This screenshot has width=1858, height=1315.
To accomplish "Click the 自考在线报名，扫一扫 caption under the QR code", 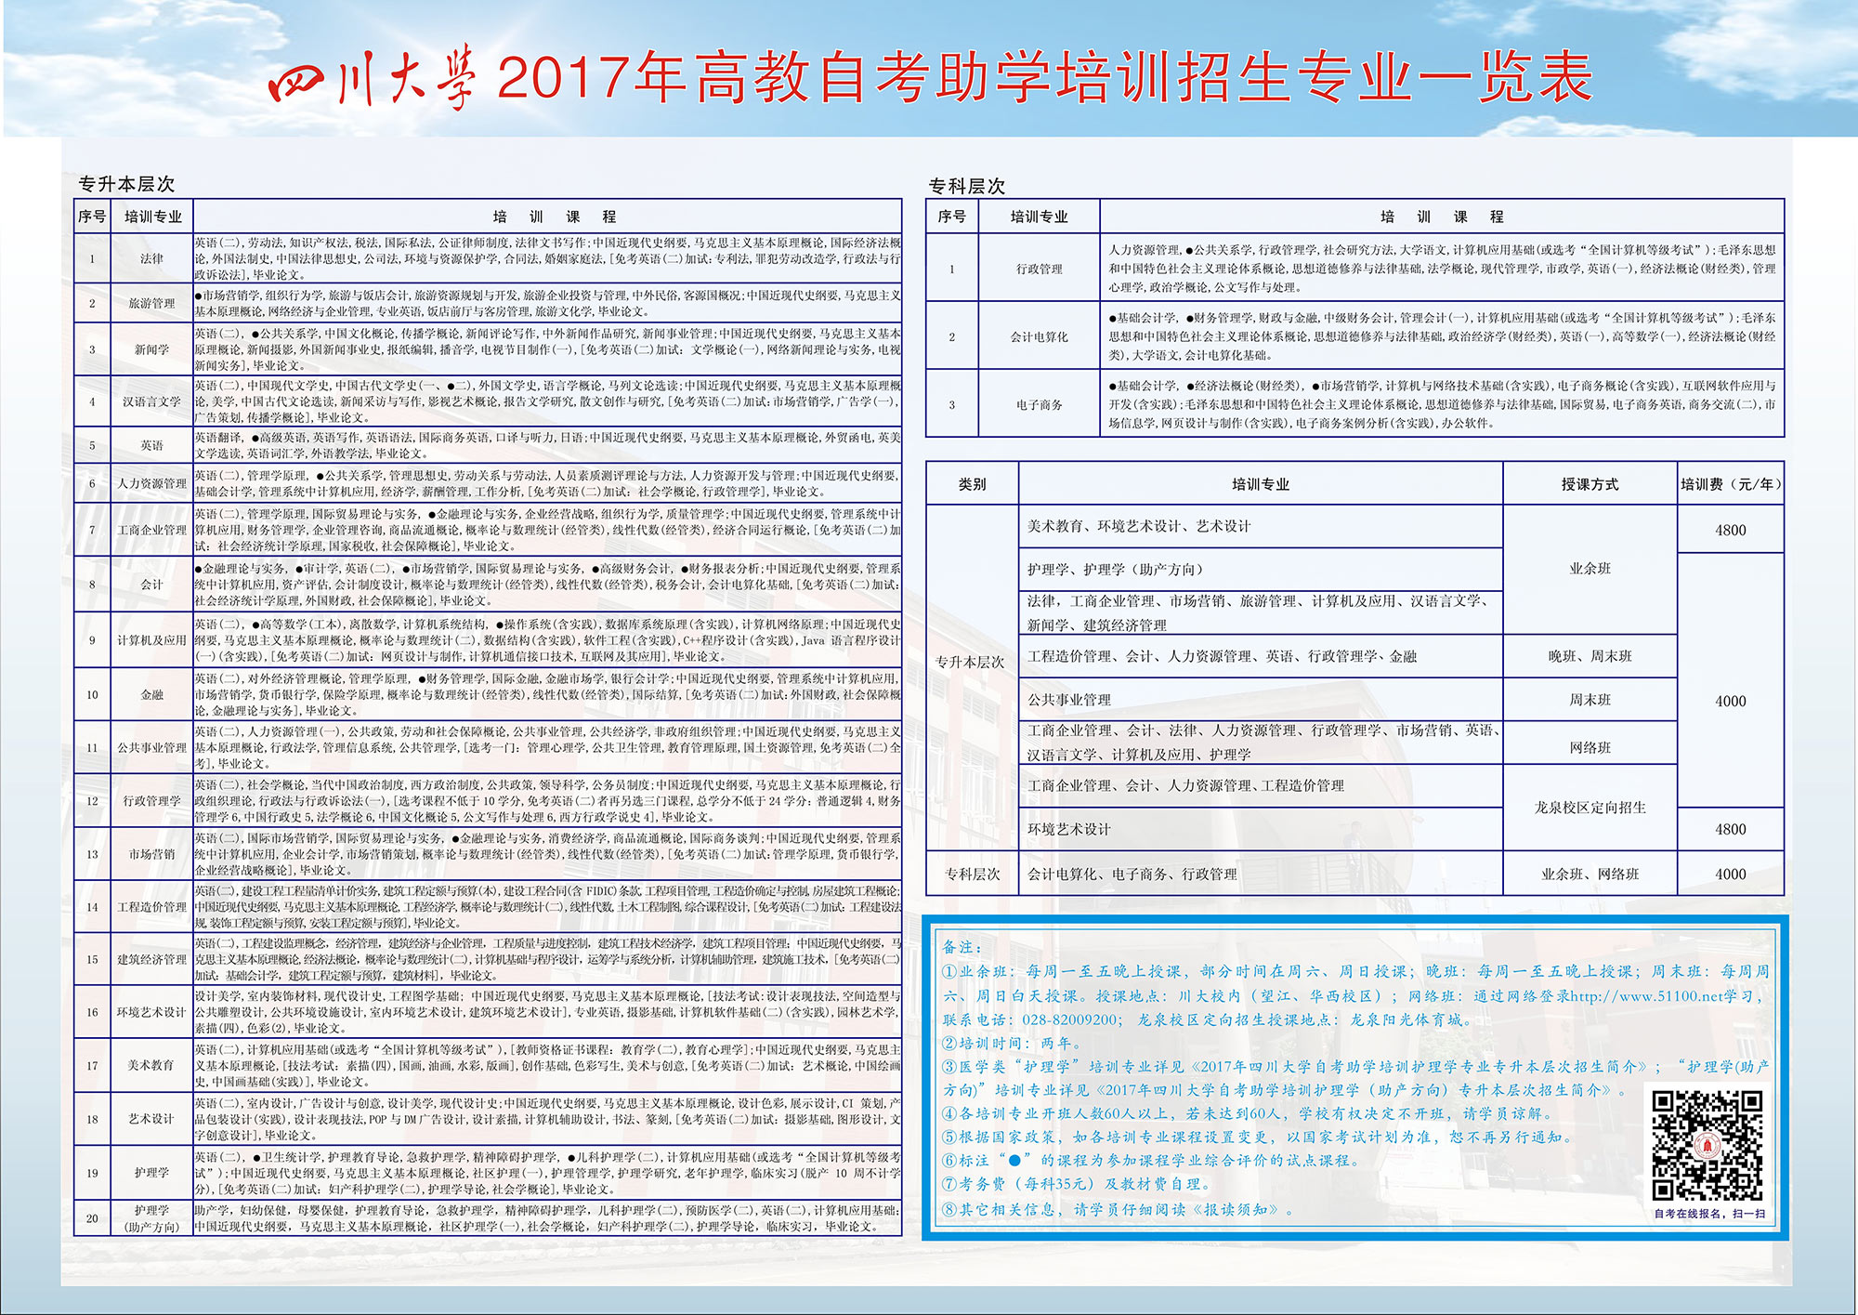I will (x=1708, y=1213).
